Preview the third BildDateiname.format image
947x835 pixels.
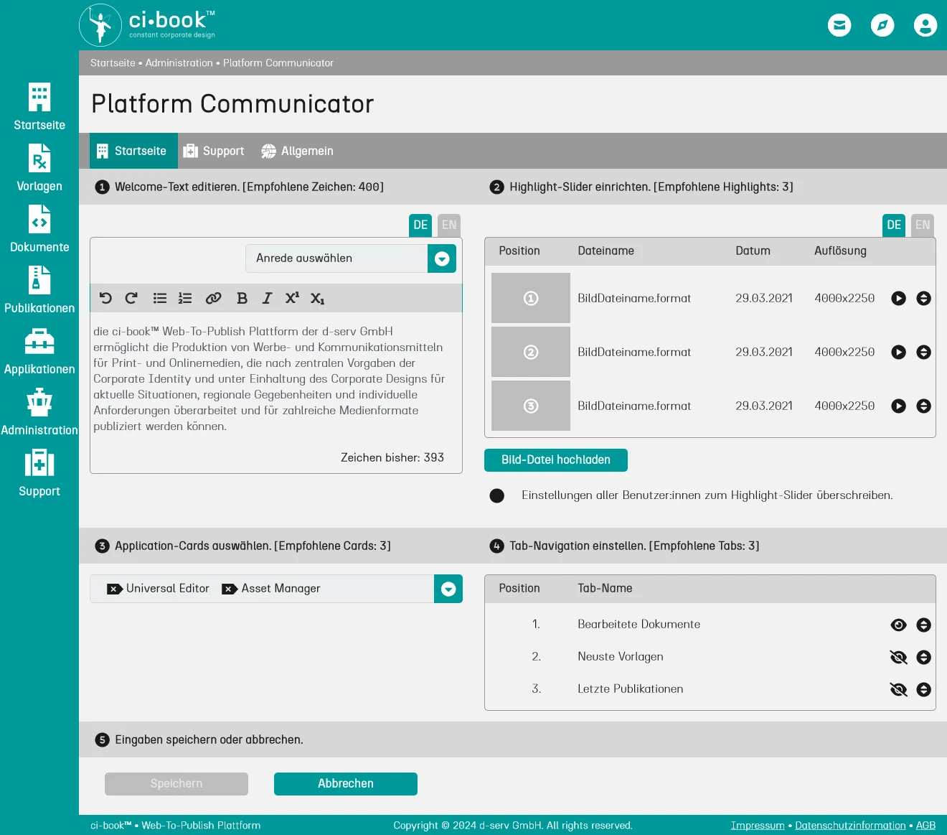tap(898, 406)
